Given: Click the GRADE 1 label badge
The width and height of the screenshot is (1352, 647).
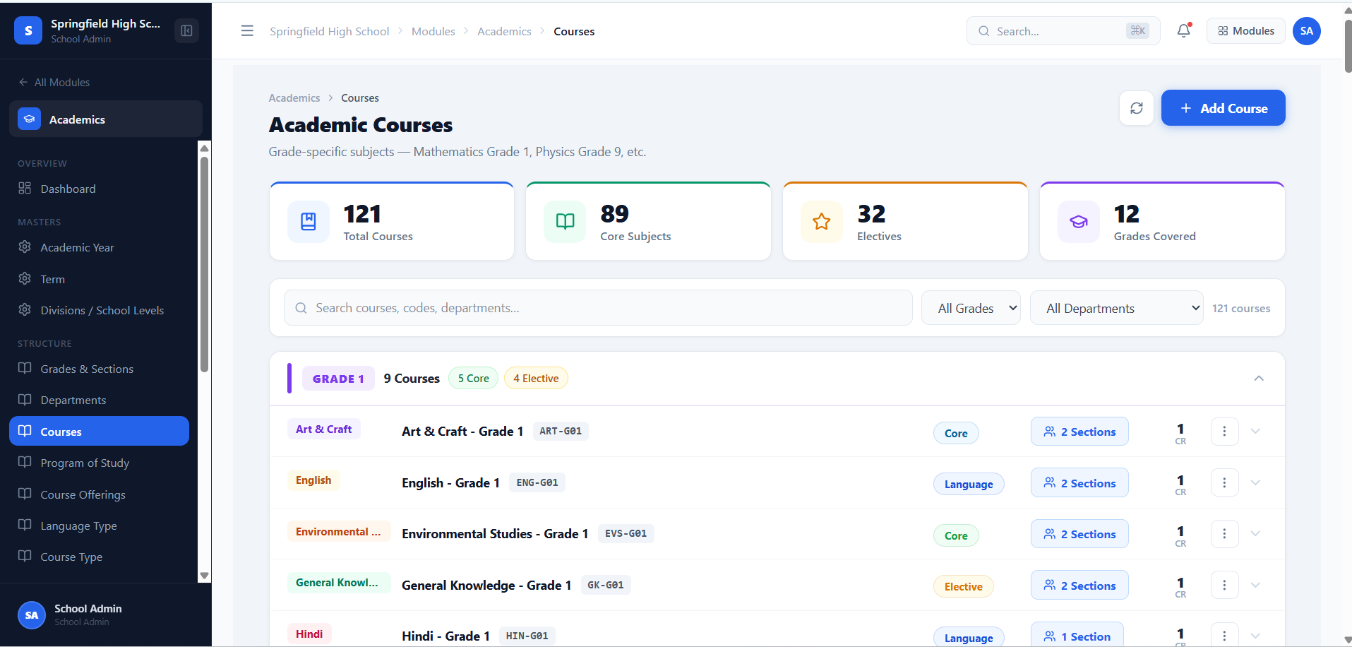Looking at the screenshot, I should tap(338, 379).
